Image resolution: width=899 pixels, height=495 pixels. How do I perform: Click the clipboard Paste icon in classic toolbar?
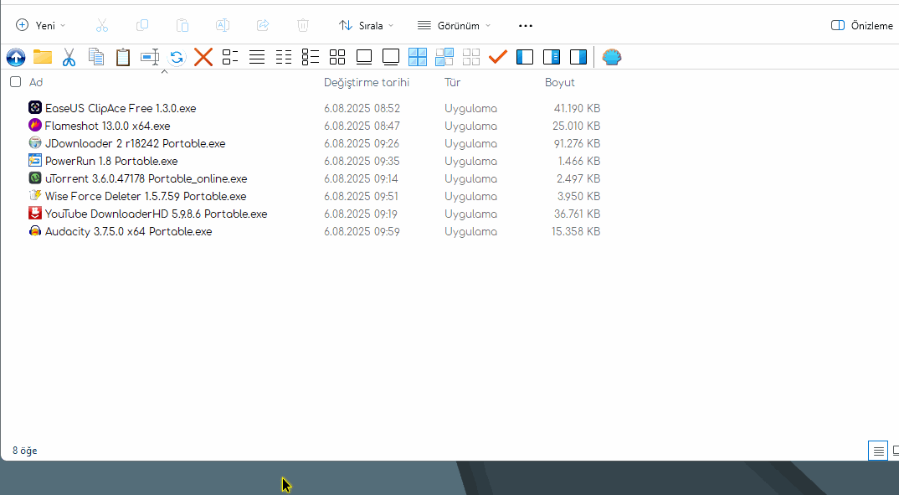(x=123, y=57)
